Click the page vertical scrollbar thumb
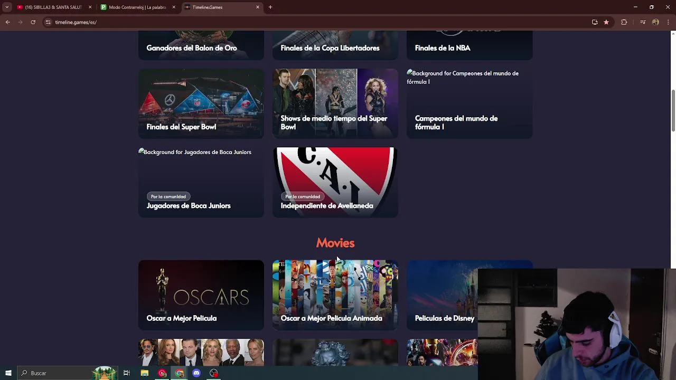 pos(673,111)
